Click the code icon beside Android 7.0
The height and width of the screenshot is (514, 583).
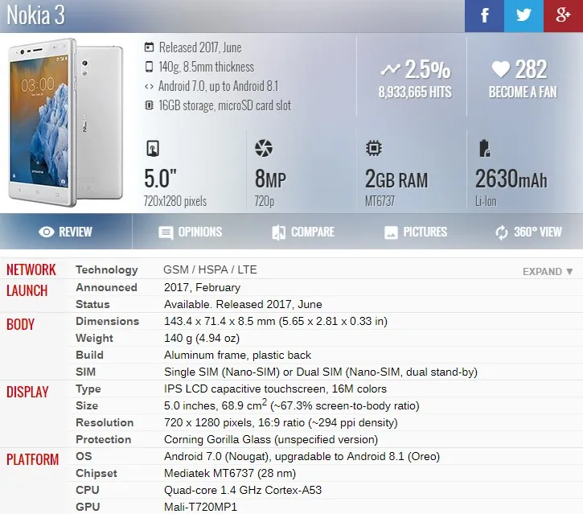149,86
